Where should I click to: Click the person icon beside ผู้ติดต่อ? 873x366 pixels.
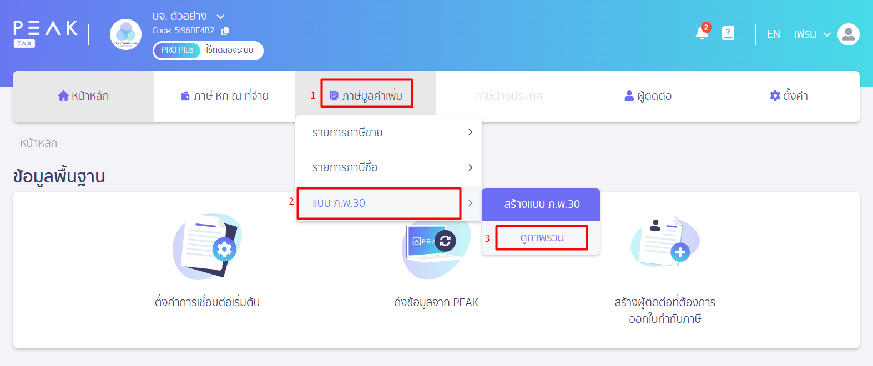629,96
